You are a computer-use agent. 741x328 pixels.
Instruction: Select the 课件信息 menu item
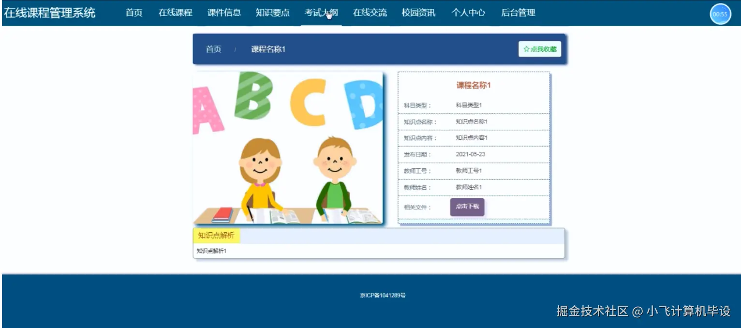click(224, 13)
